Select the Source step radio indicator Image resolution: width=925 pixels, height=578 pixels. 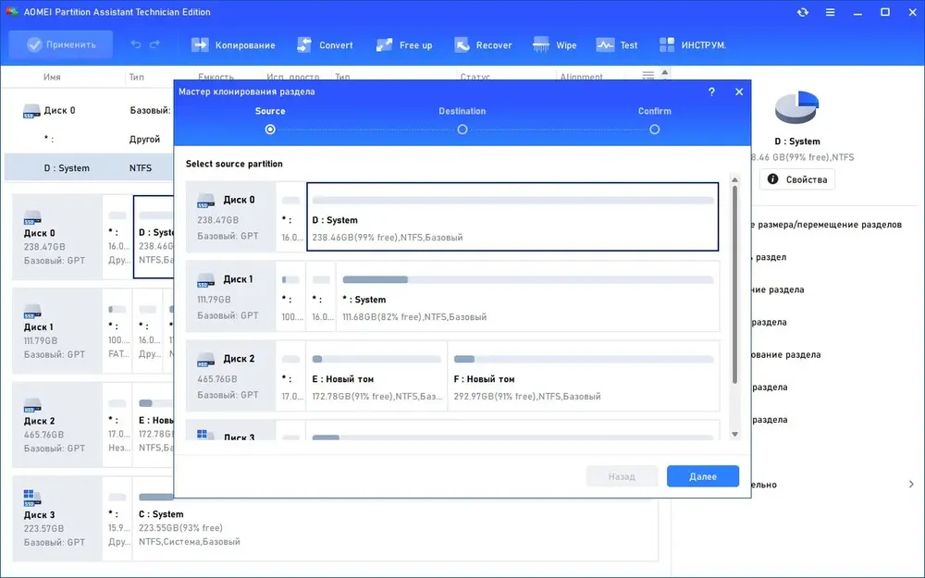coord(270,129)
